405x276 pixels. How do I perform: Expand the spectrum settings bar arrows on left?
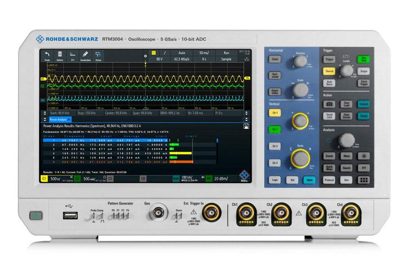click(45, 113)
